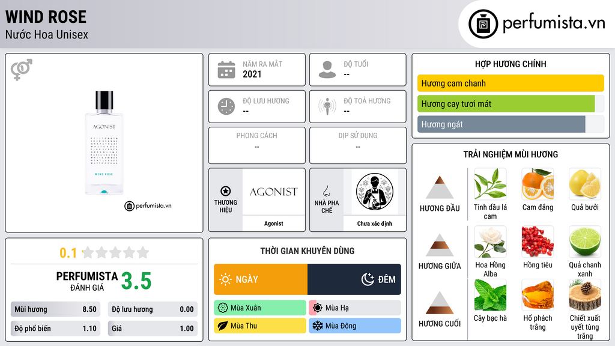The height and width of the screenshot is (346, 615).
Task: Click the Nước Hoa Unisex subtitle
Action: pyautogui.click(x=47, y=34)
